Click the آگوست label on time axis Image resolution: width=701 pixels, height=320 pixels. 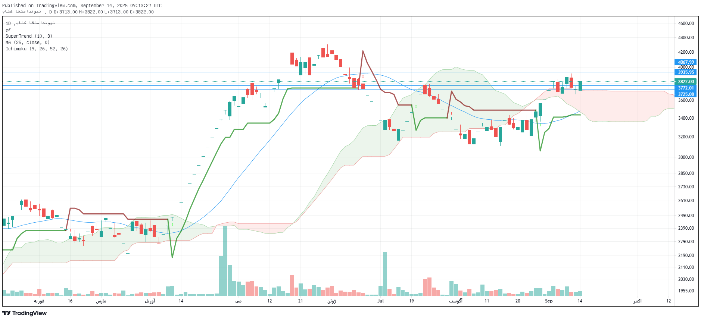pyautogui.click(x=455, y=301)
